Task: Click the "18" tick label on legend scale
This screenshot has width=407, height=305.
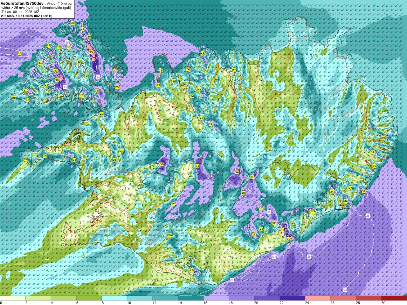Action: [x=231, y=303]
